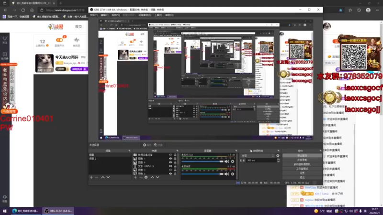Viewport: 383px width, 215px height.
Task: Move scene up in the scenes list
Action: [x=103, y=177]
